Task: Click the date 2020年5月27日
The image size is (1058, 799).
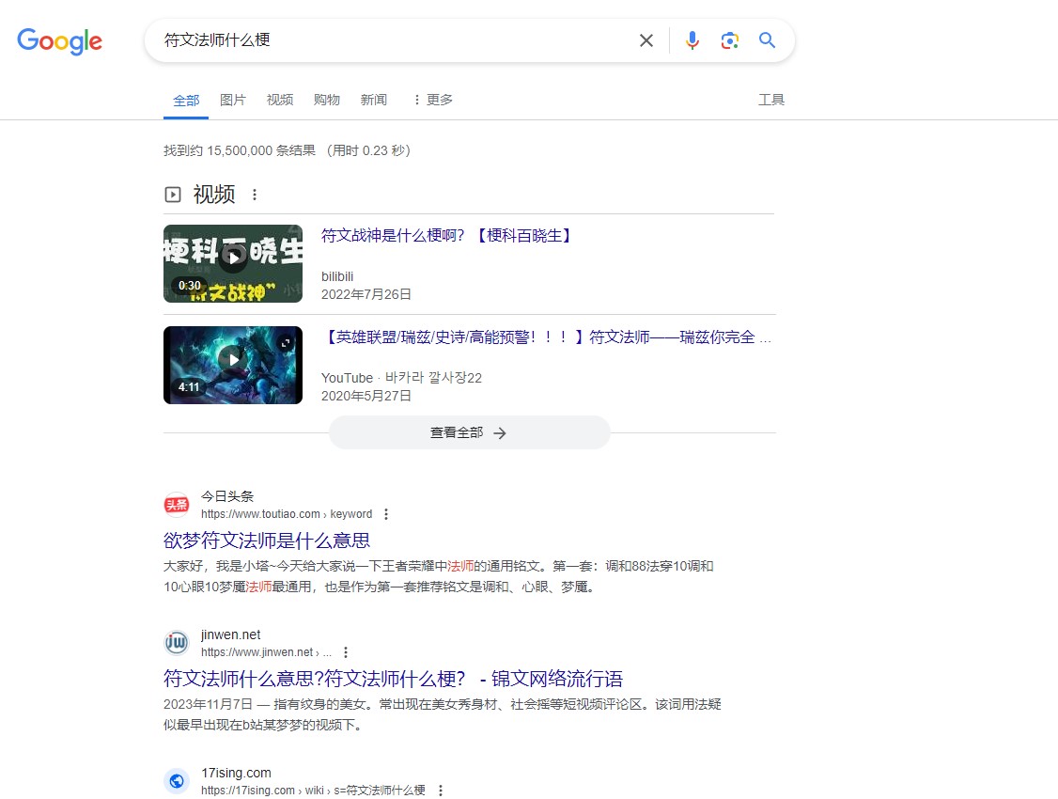Action: coord(366,396)
